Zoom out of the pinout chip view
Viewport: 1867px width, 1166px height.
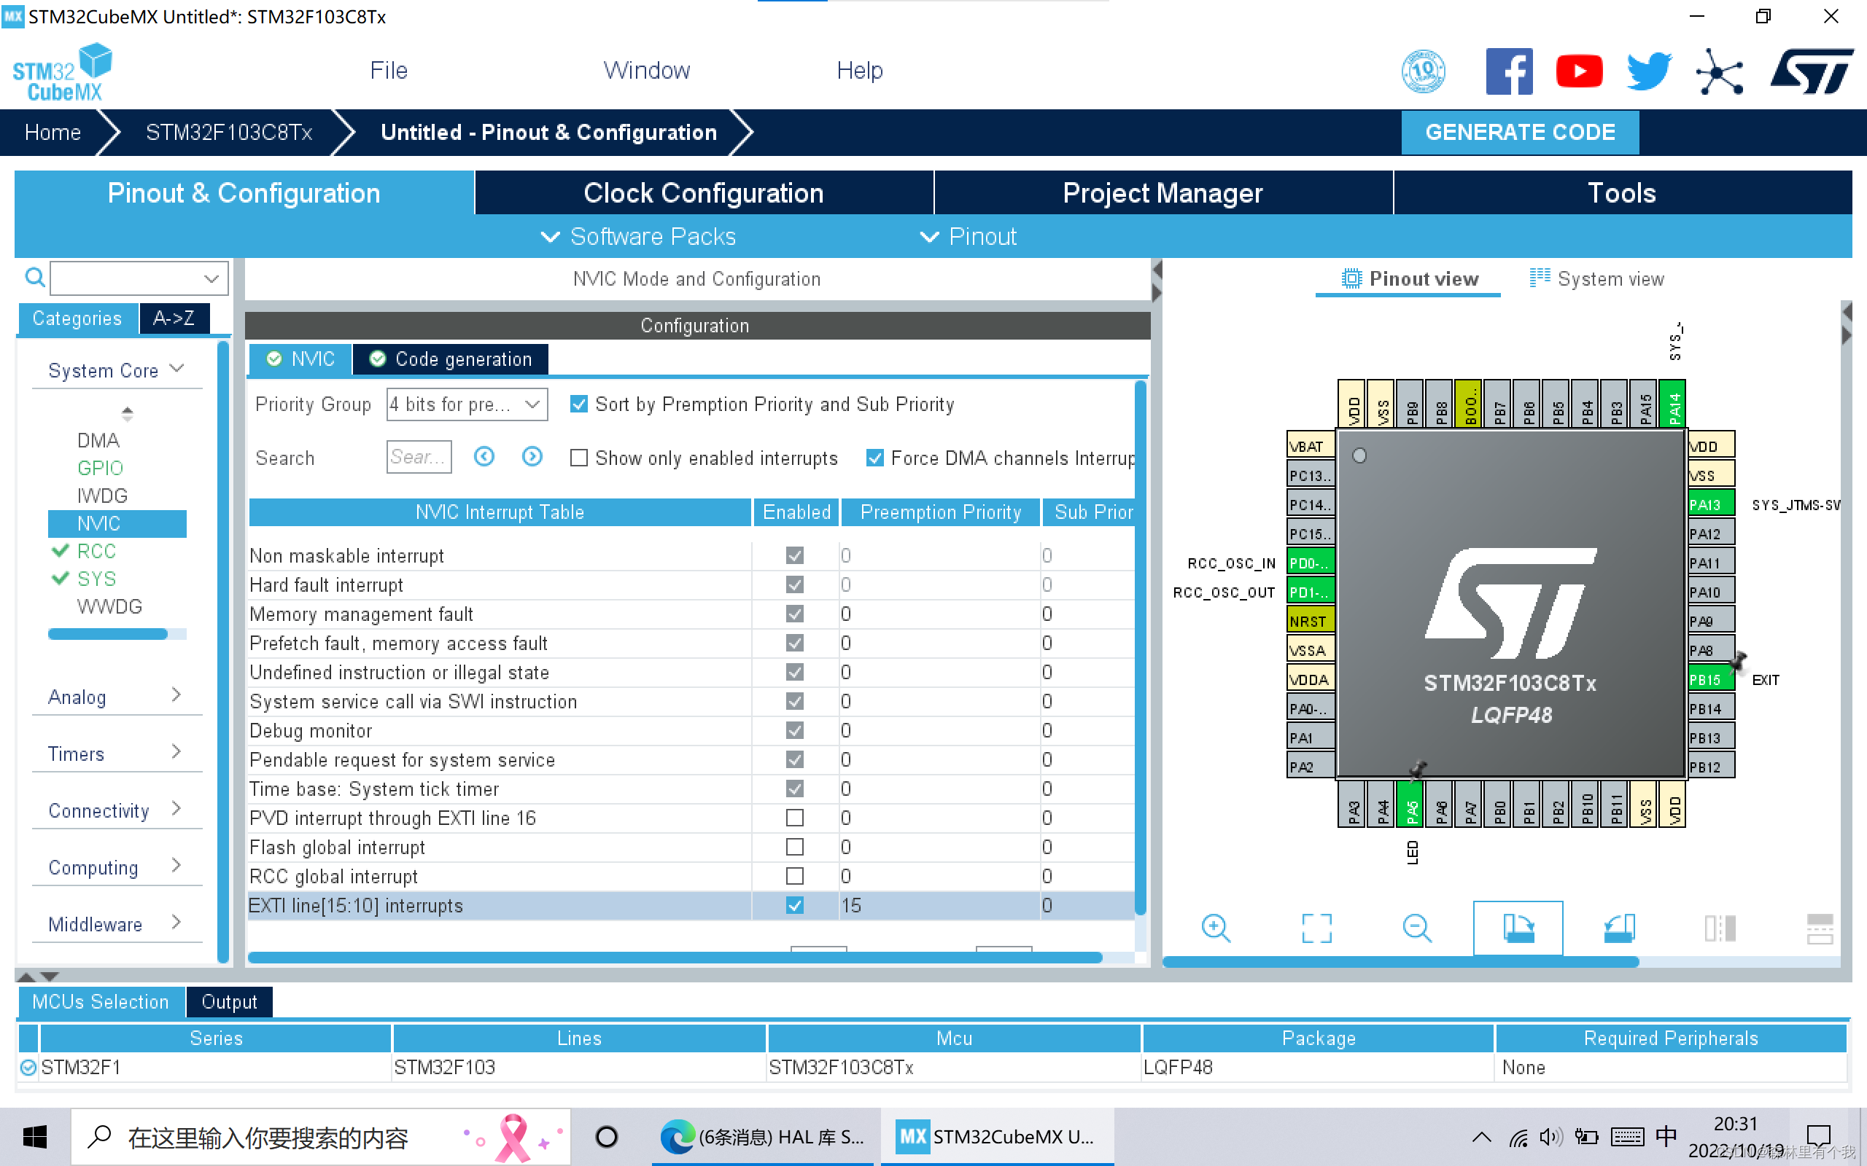1416,928
